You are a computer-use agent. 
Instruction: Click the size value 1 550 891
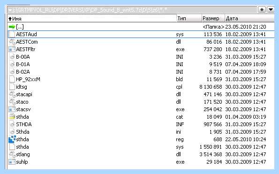211,147
